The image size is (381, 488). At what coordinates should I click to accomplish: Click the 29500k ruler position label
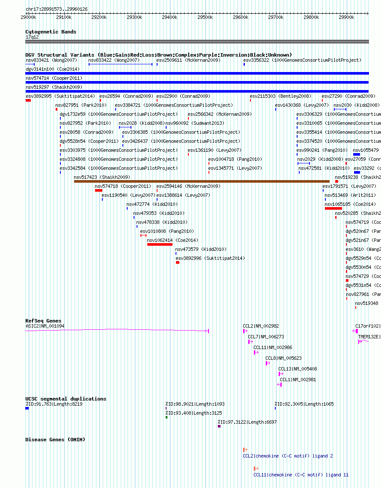pos(205,18)
